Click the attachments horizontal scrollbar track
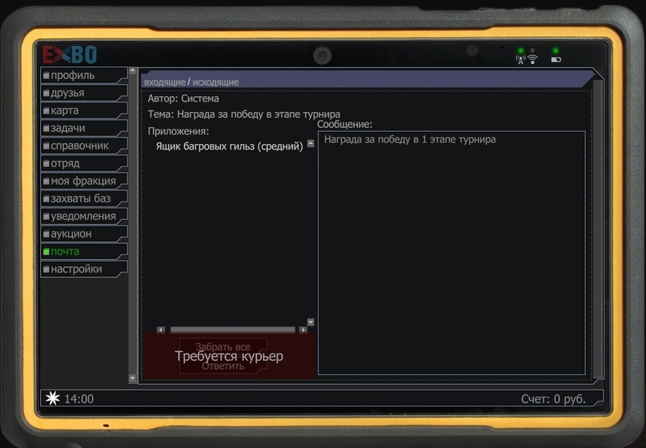Viewport: 646px width, 448px height. click(x=233, y=330)
